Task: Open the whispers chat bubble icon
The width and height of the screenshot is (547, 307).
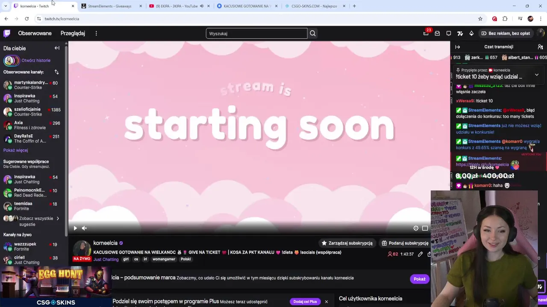Action: tap(449, 33)
